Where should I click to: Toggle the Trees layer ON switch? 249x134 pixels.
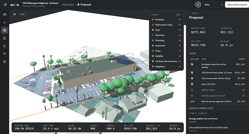tap(179, 51)
